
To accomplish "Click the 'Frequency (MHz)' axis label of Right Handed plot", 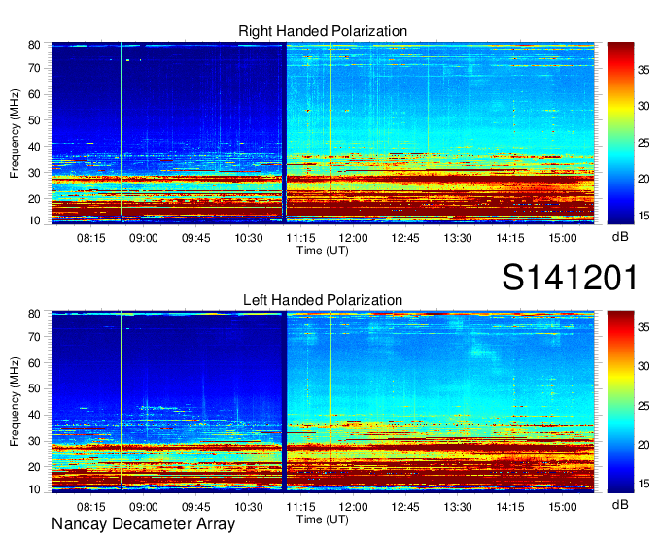I will pos(15,133).
